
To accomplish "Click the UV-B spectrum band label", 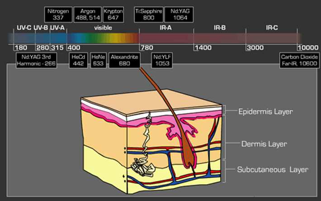I will click(x=41, y=28).
